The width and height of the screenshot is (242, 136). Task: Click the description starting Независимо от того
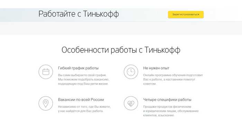(x=84, y=109)
